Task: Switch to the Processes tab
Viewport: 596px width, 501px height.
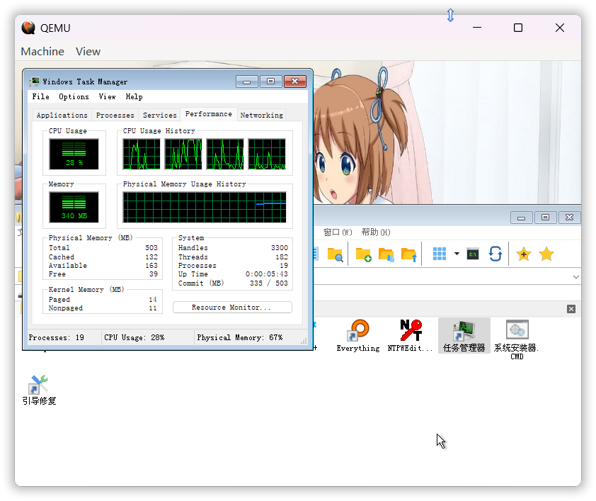Action: [x=115, y=115]
